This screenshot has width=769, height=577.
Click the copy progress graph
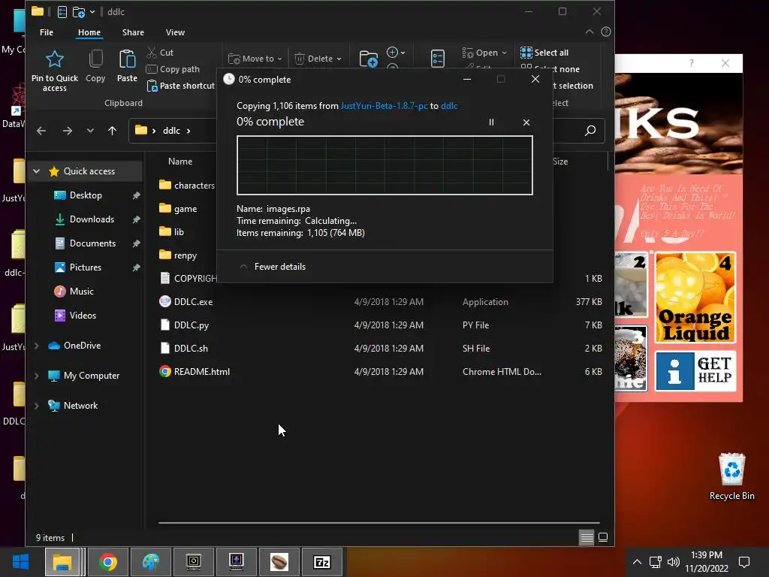pyautogui.click(x=384, y=165)
